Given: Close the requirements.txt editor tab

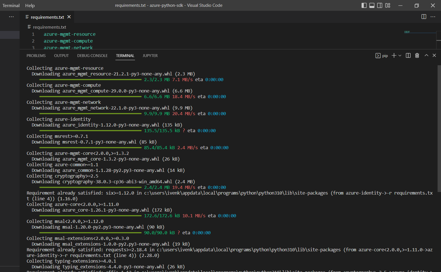Looking at the screenshot, I should click(69, 17).
